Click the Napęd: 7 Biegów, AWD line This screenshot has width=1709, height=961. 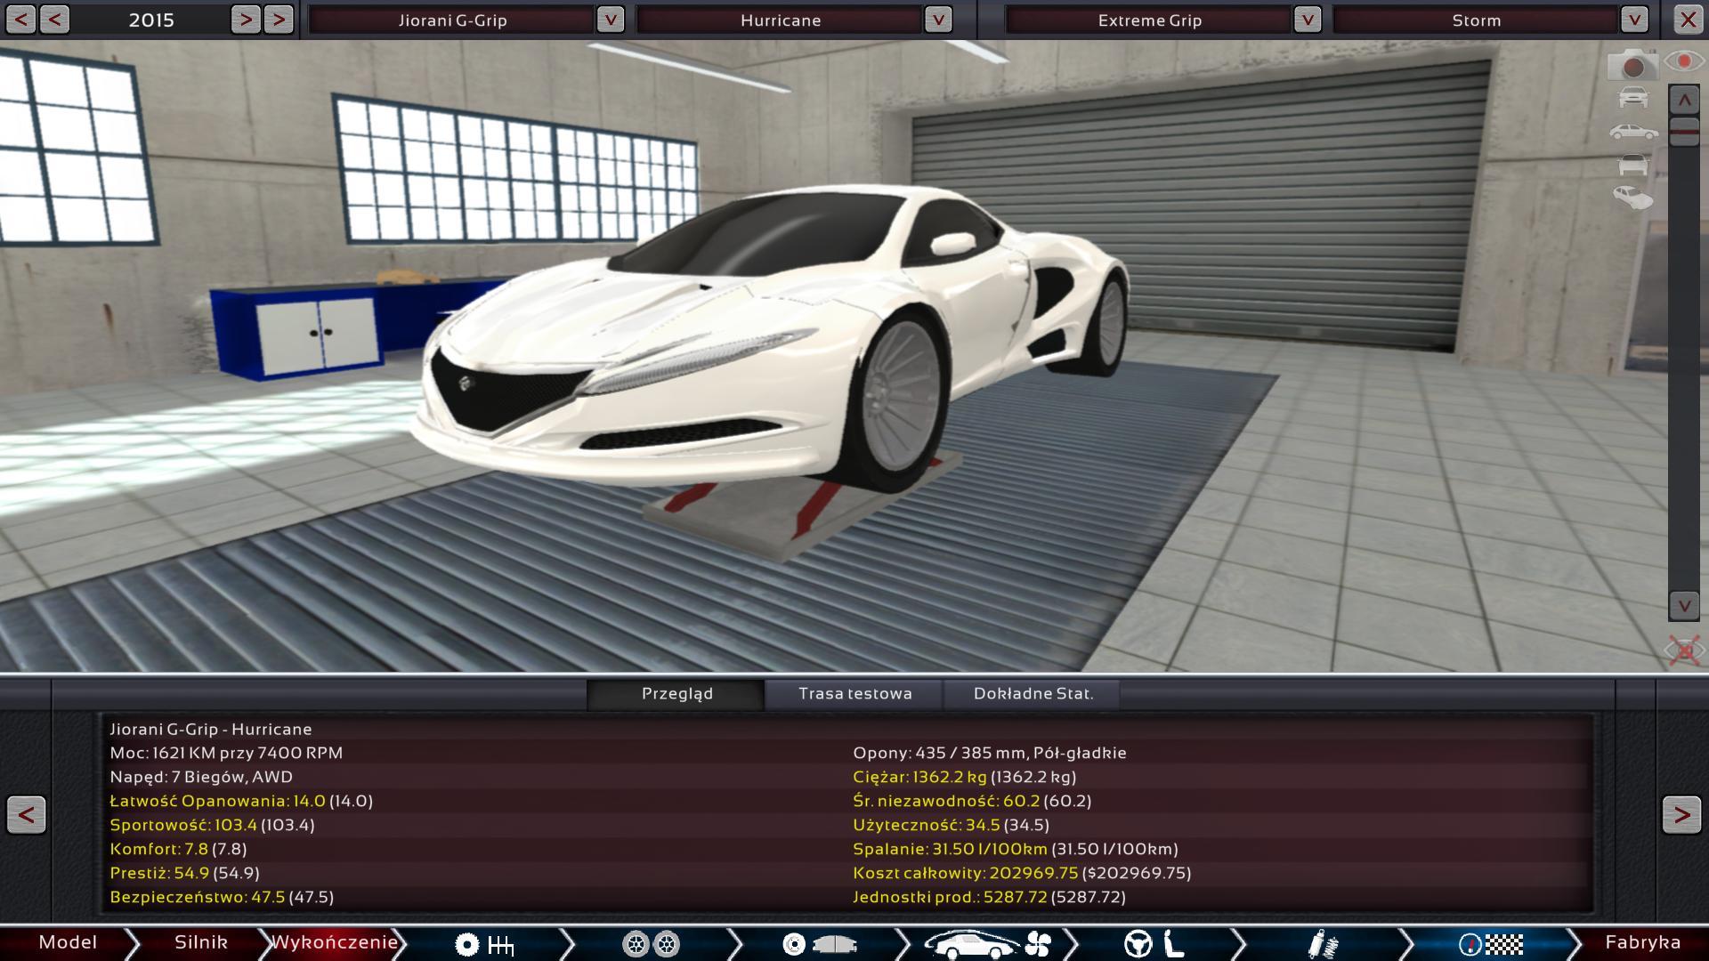pos(201,777)
